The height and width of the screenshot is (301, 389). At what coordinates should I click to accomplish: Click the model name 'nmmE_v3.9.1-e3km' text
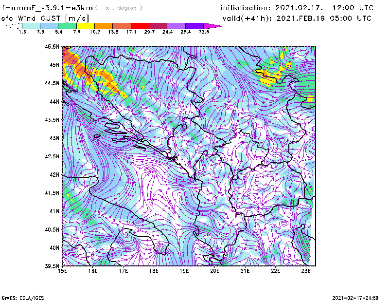(52, 8)
